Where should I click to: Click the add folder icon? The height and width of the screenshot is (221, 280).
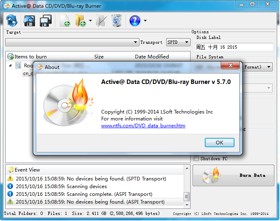click(x=80, y=20)
